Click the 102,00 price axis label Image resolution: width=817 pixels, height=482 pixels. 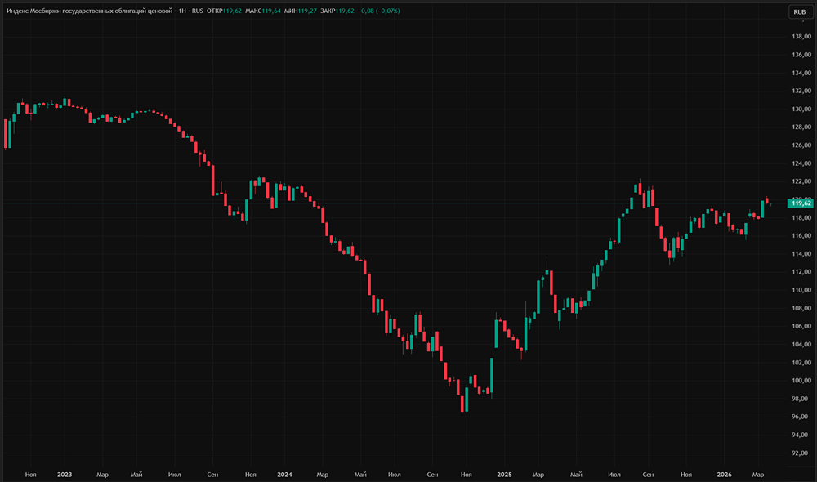pos(801,363)
